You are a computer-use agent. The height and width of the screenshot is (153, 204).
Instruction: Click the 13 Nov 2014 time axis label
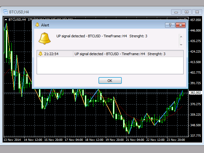(12, 140)
